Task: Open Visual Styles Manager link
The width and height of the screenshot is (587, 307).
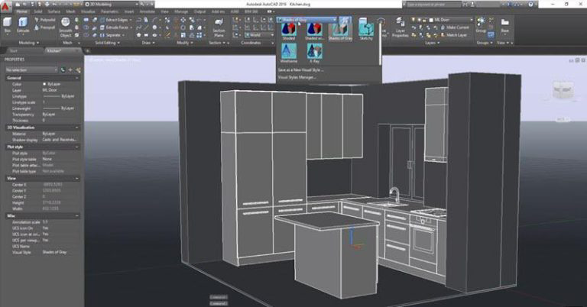Action: (297, 76)
